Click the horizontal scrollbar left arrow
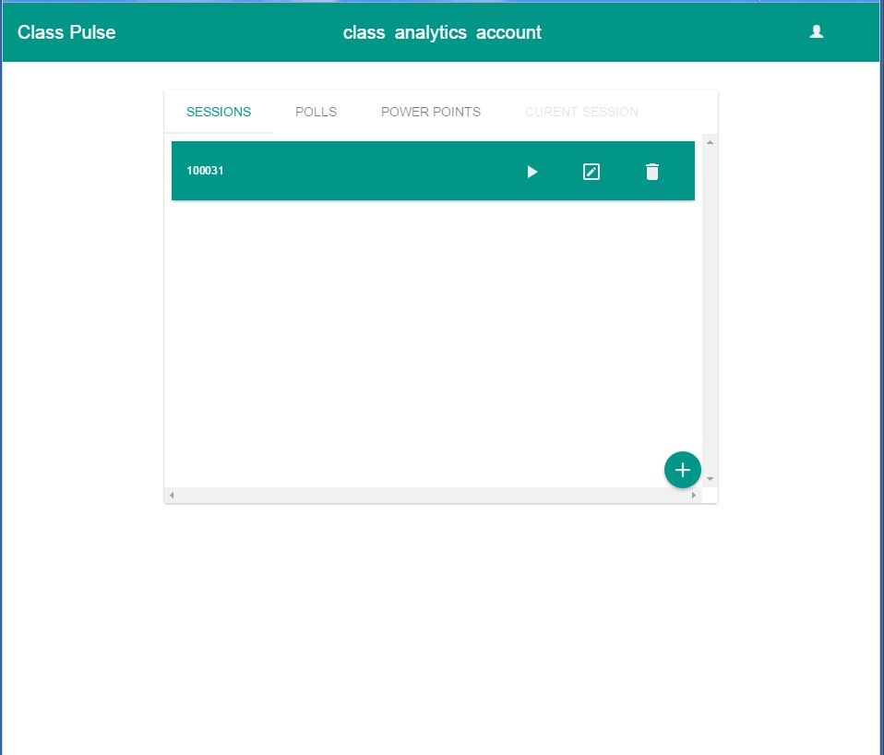Screen dimensions: 884x755 [171, 495]
